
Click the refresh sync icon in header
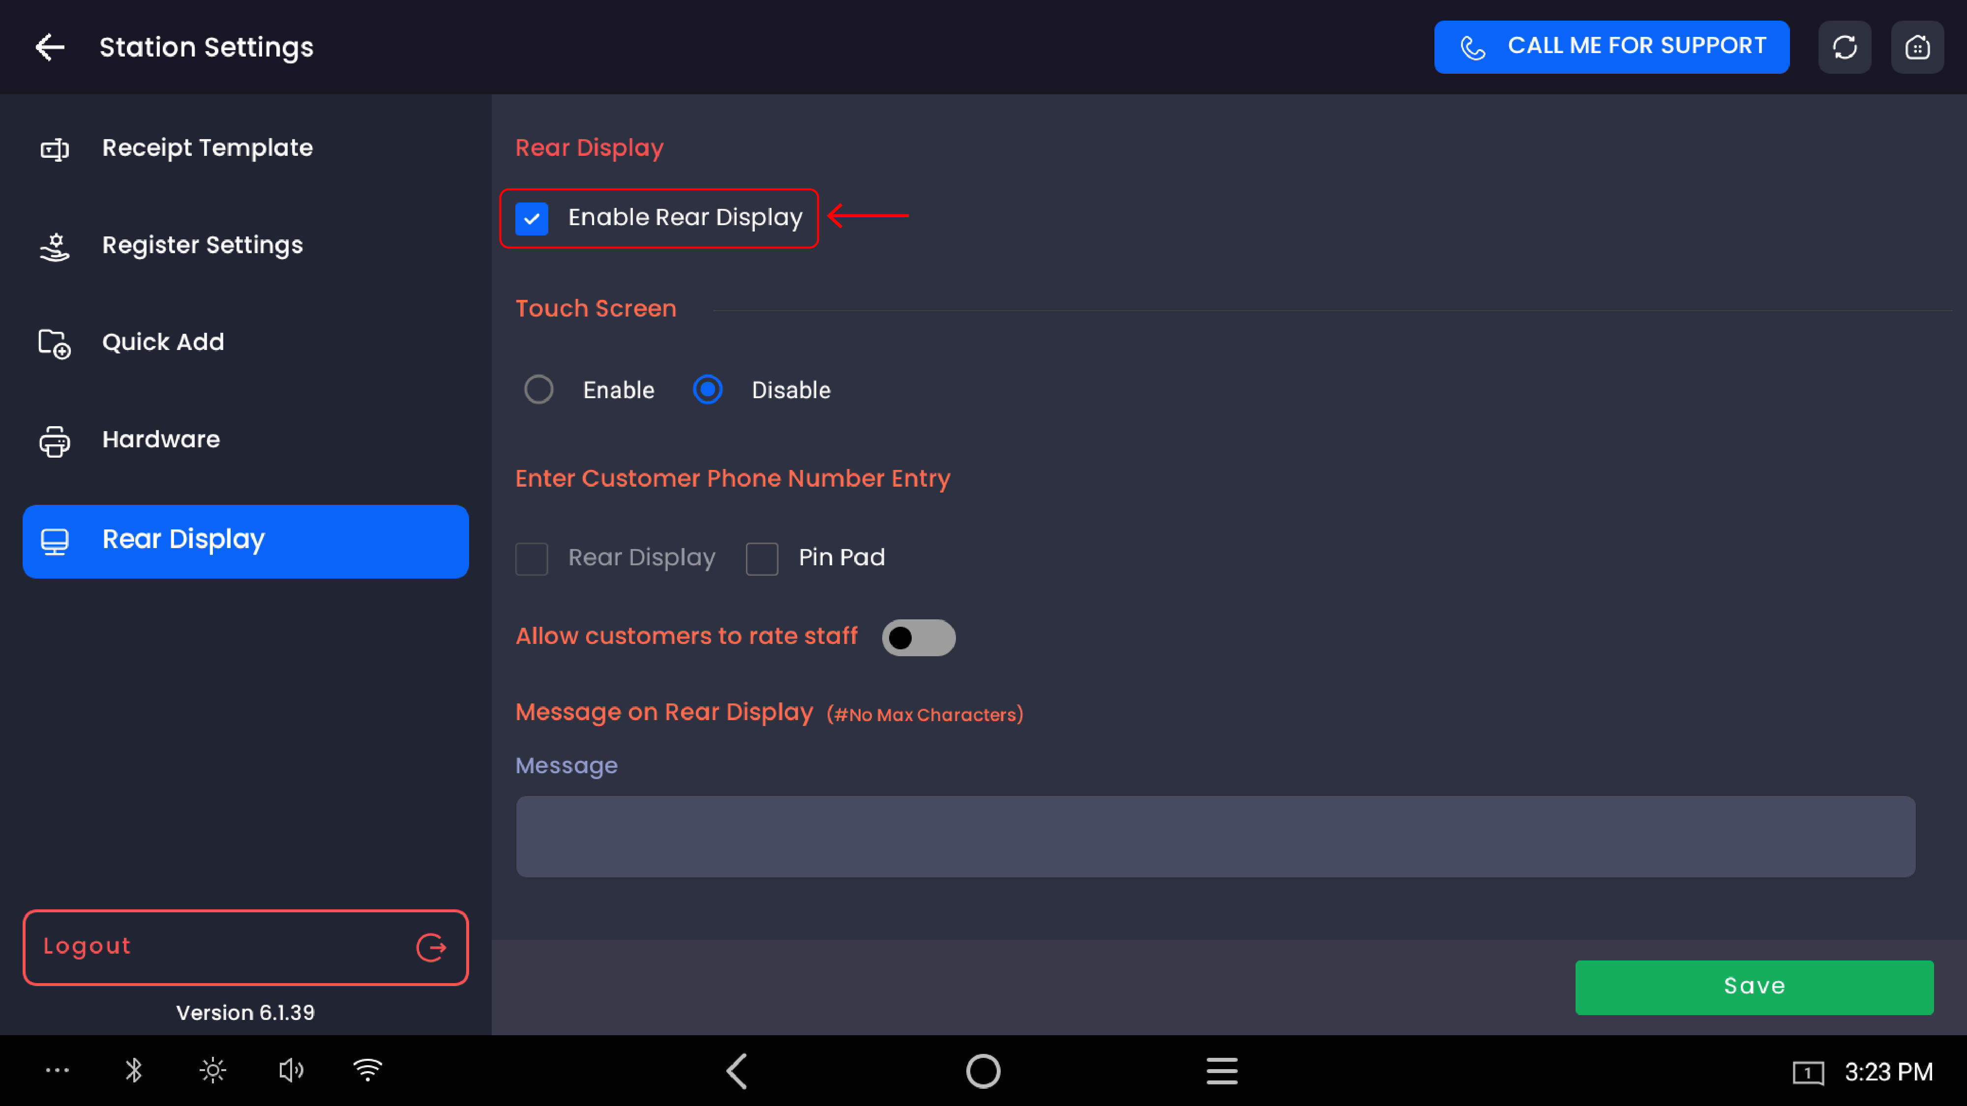coord(1844,47)
